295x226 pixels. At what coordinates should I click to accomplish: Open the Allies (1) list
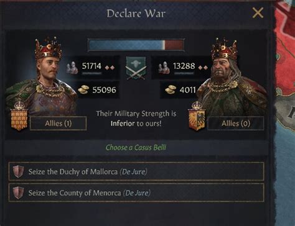(x=59, y=124)
